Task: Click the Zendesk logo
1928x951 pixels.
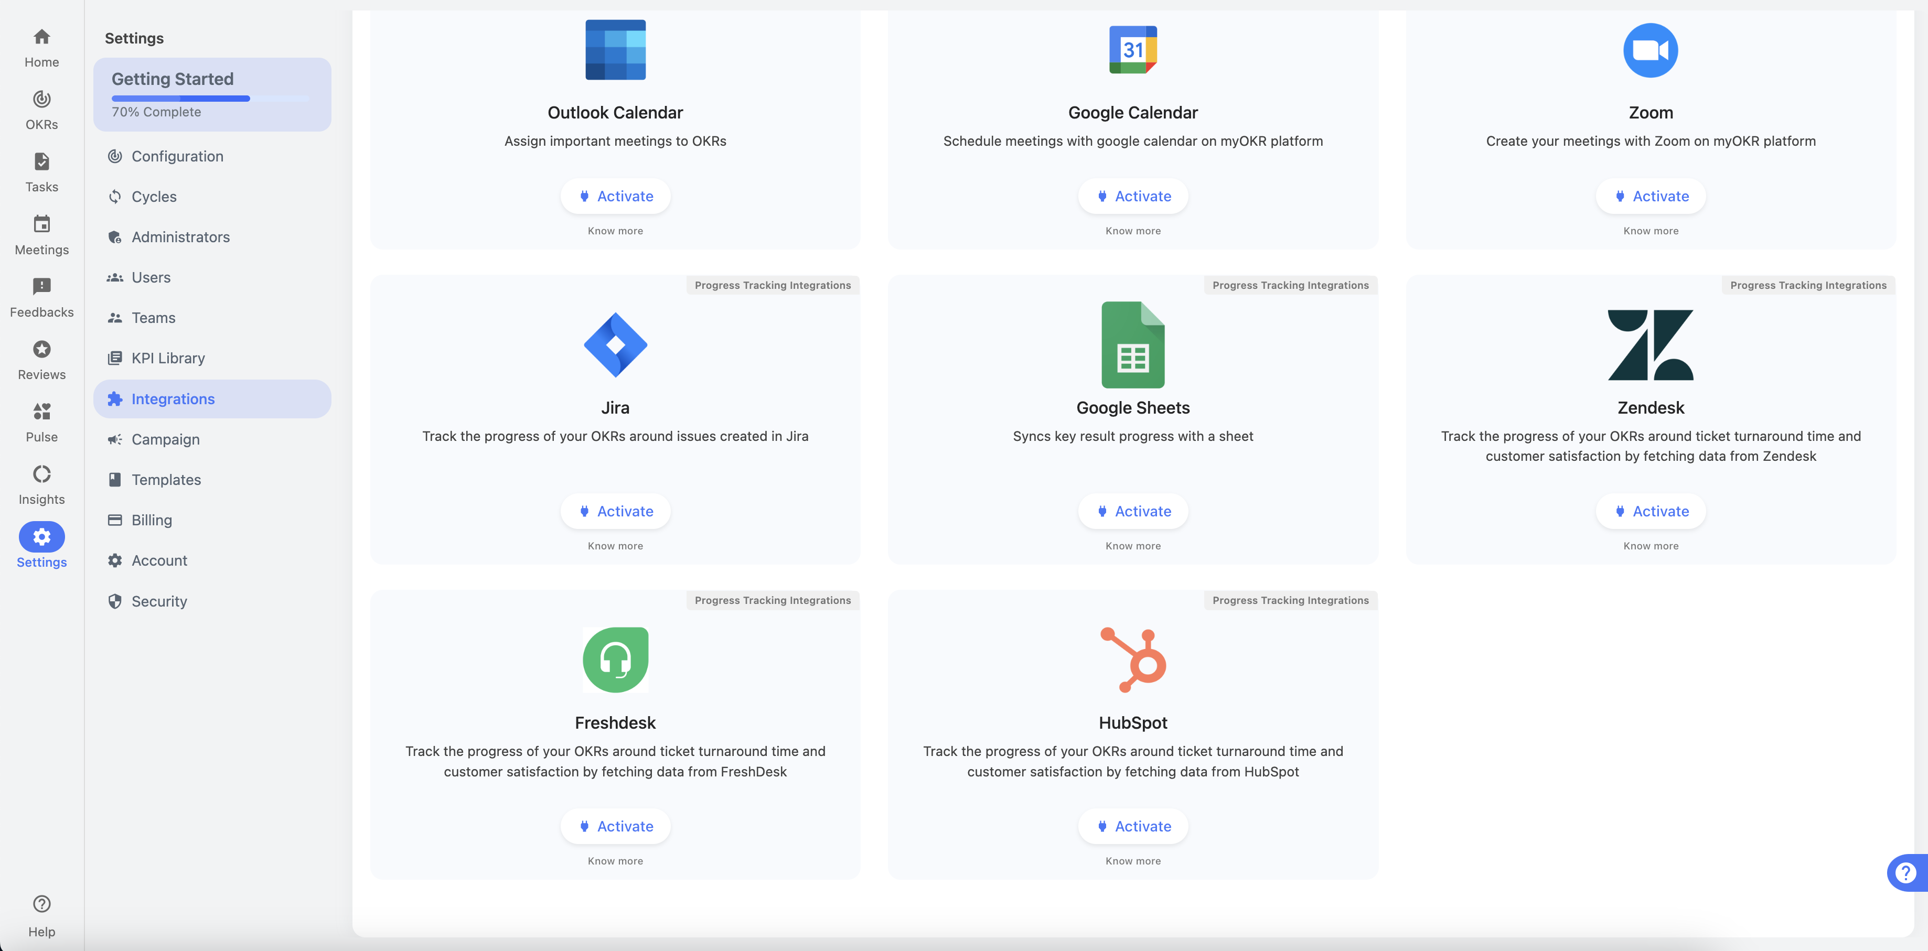Action: click(x=1651, y=344)
